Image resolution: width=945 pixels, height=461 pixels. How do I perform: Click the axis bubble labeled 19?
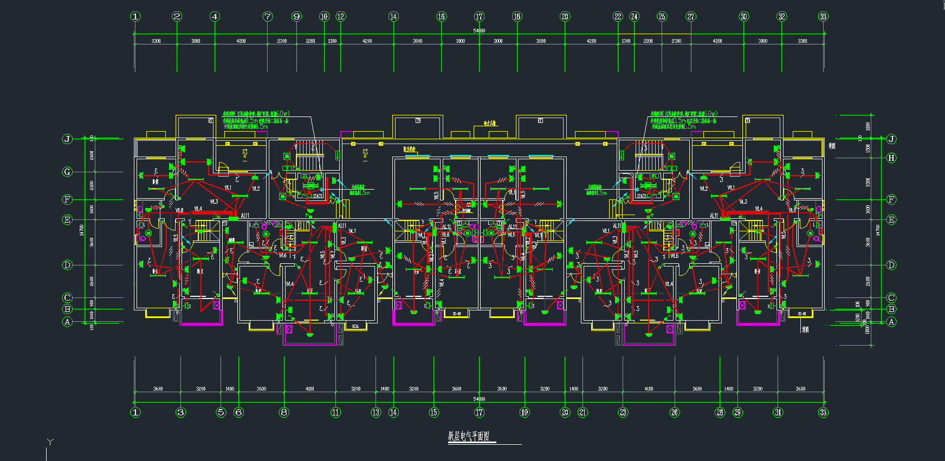pyautogui.click(x=524, y=412)
